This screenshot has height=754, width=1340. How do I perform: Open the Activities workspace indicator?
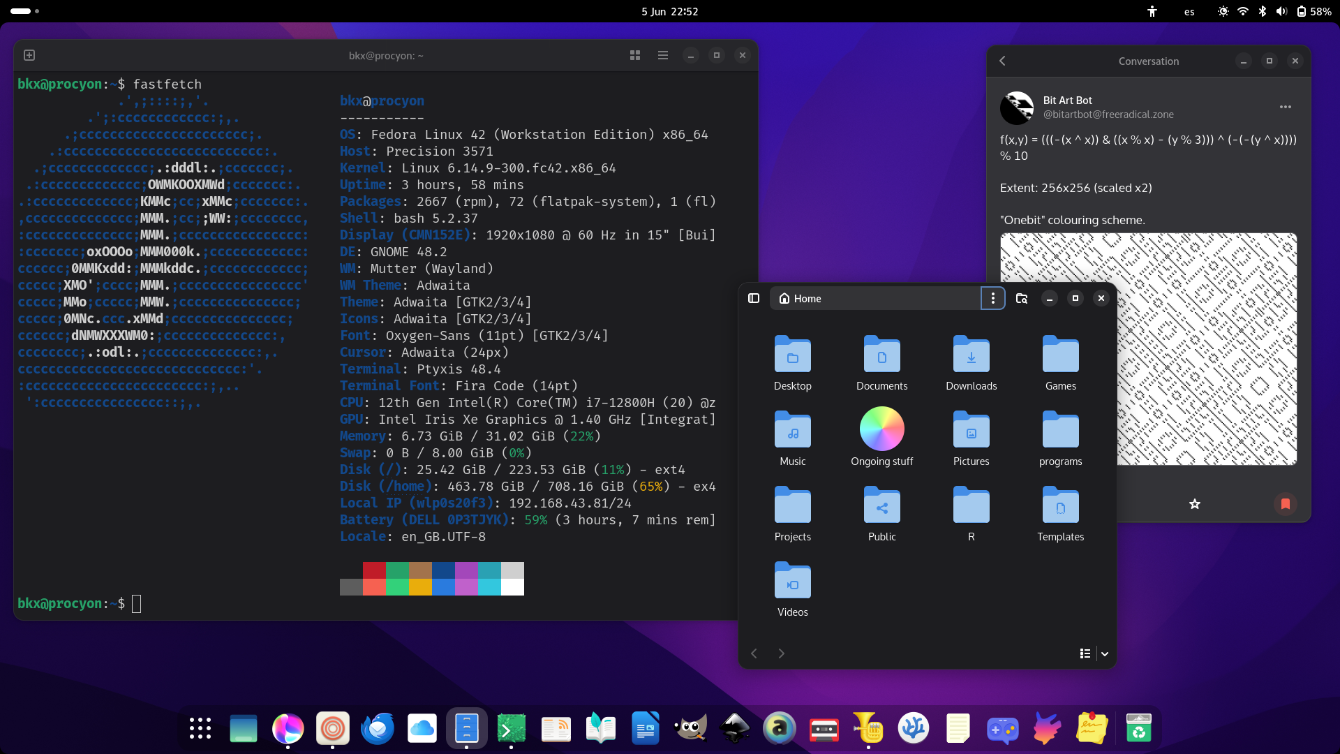(x=25, y=11)
